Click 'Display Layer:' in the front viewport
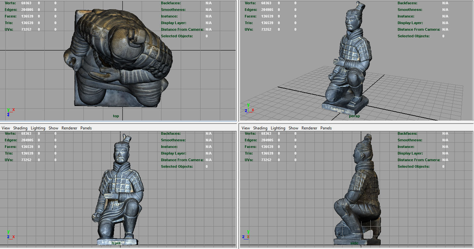Image resolution: width=474 pixels, height=249 pixels. pos(173,153)
